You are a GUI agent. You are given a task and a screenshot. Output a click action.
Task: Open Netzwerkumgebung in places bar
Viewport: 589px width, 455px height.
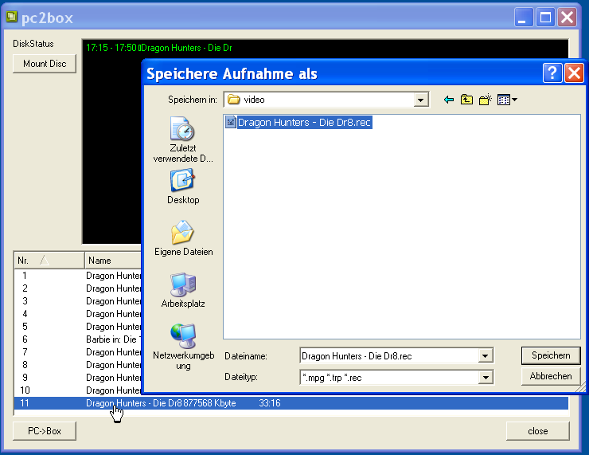point(182,347)
